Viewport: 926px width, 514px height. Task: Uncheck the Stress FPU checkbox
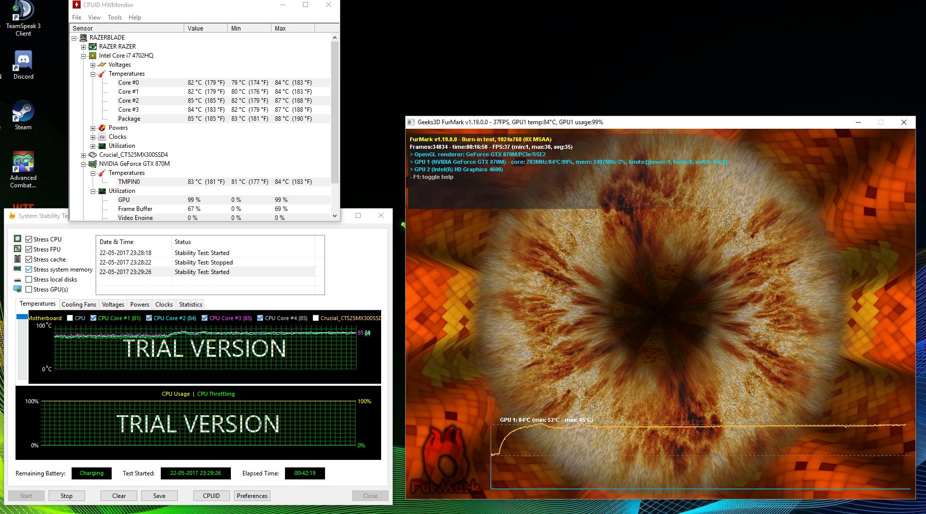click(29, 249)
